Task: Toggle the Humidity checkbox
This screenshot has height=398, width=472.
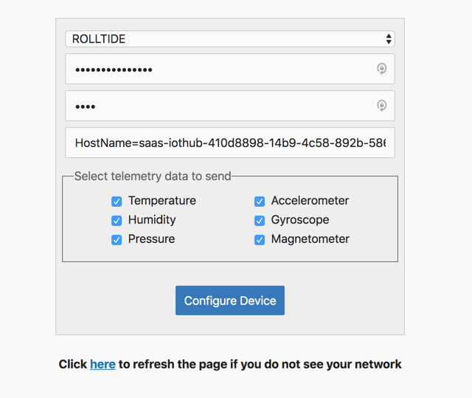Action: pos(117,221)
